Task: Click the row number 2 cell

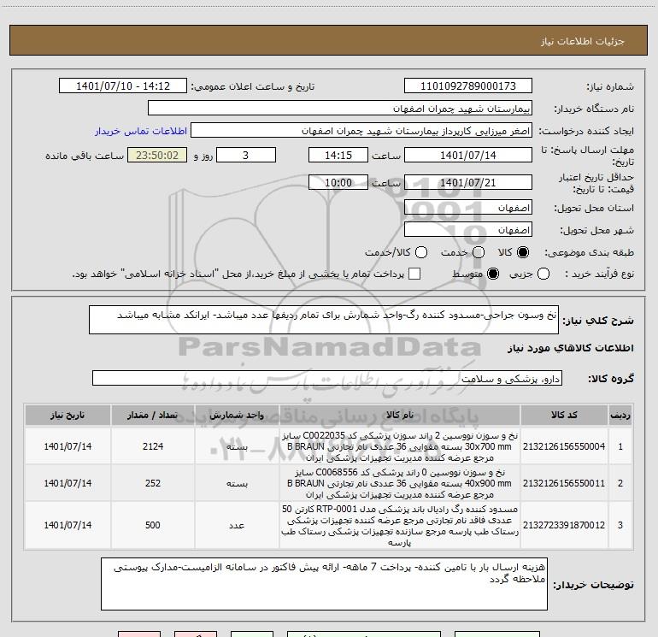Action: pyautogui.click(x=620, y=483)
